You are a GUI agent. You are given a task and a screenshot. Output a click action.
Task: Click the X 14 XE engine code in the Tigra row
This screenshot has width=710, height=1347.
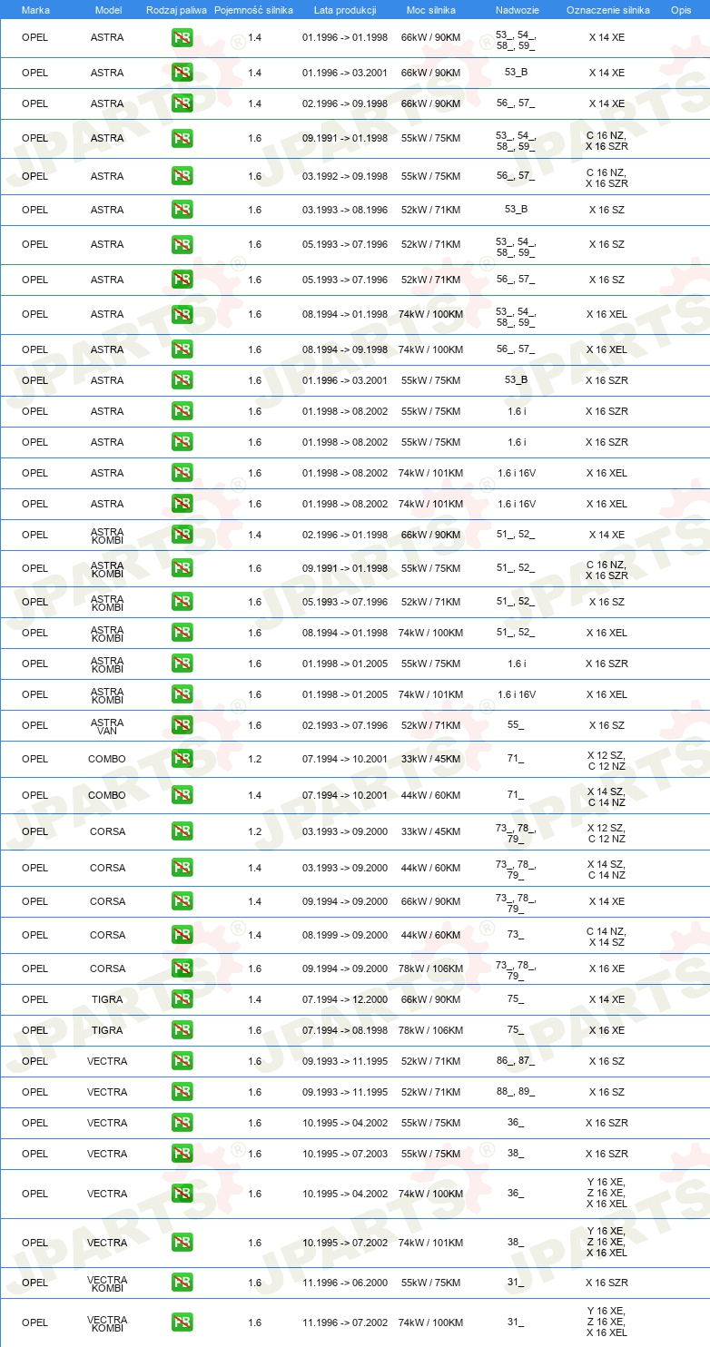(x=606, y=999)
